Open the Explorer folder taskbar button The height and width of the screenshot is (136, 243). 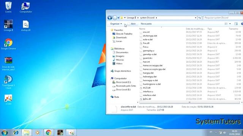(x=26, y=133)
